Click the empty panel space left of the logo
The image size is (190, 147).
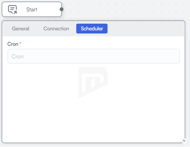(40, 83)
